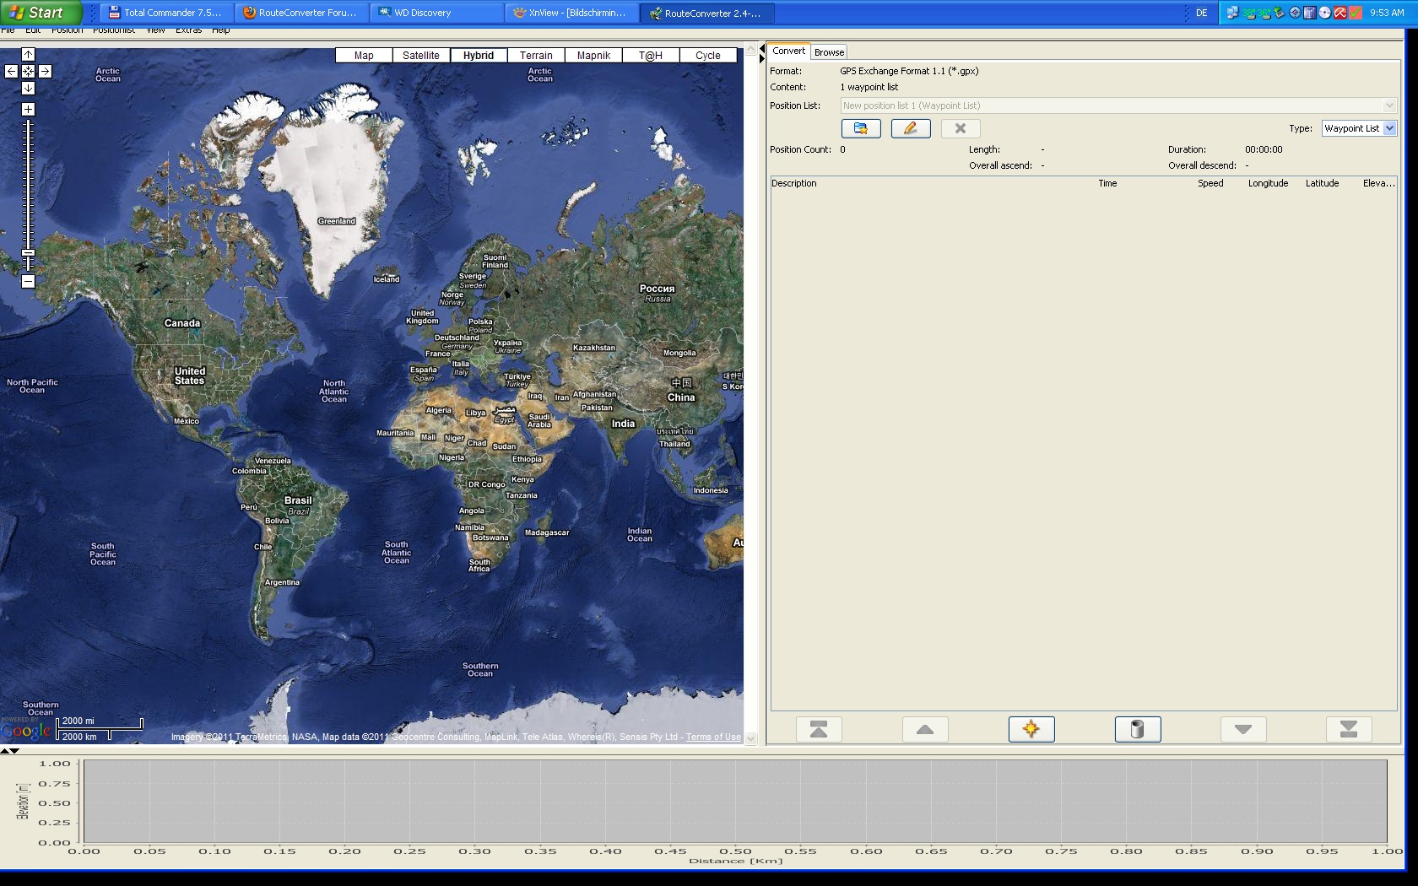Select the Convert tab
This screenshot has height=886, width=1418.
pos(788,51)
